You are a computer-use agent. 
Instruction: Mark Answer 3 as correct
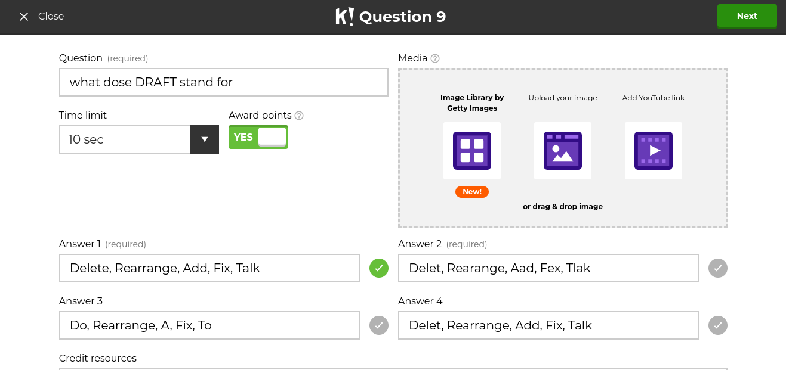(x=378, y=325)
